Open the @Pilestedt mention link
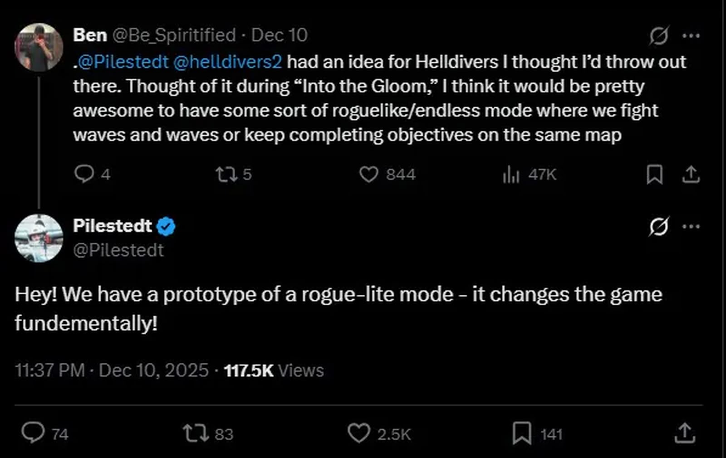The width and height of the screenshot is (726, 458). pos(123,62)
